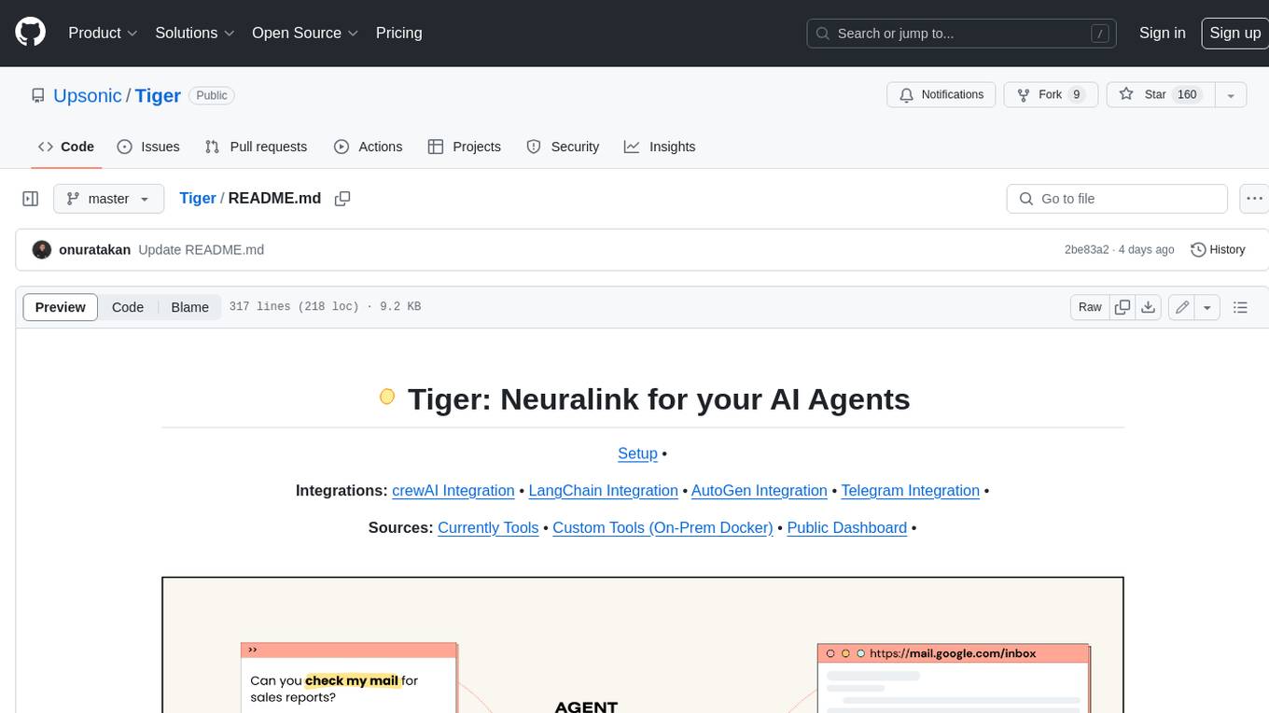Copy raw file contents
The image size is (1269, 713).
click(1123, 307)
